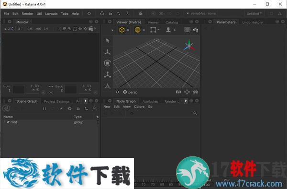287x189 pixels.
Task: Open the File menu
Action: click(6, 13)
